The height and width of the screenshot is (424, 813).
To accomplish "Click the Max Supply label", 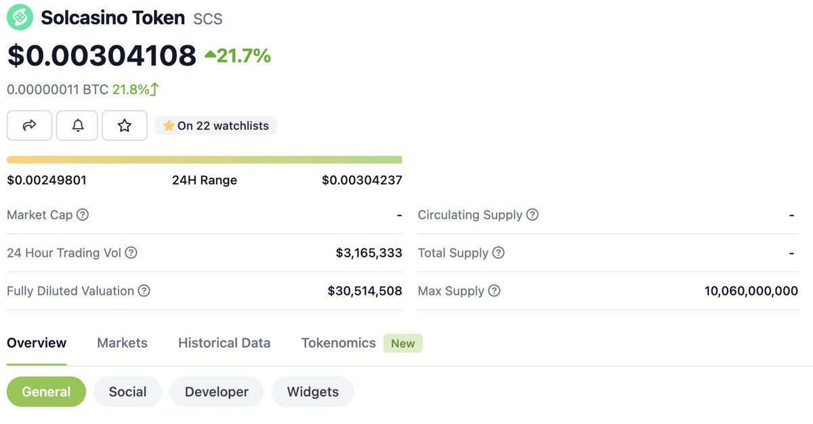I will (x=451, y=291).
